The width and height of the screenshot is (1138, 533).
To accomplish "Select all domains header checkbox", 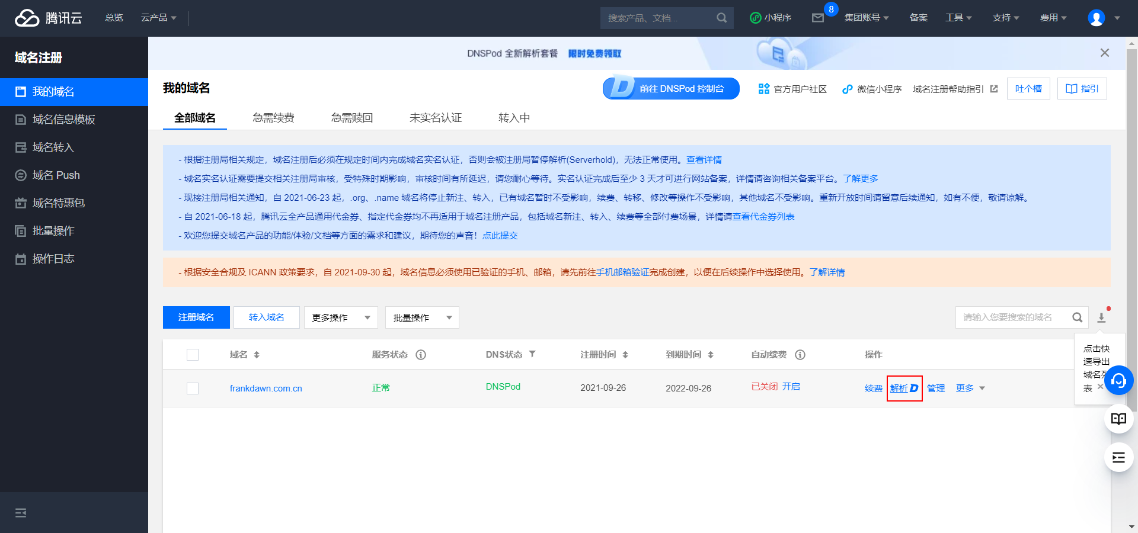I will 193,355.
